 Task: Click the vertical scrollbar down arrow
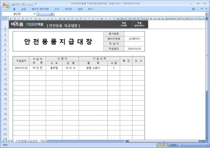click(207, 138)
